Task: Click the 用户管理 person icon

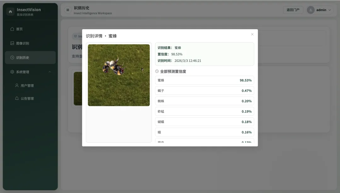Action: tap(17, 85)
